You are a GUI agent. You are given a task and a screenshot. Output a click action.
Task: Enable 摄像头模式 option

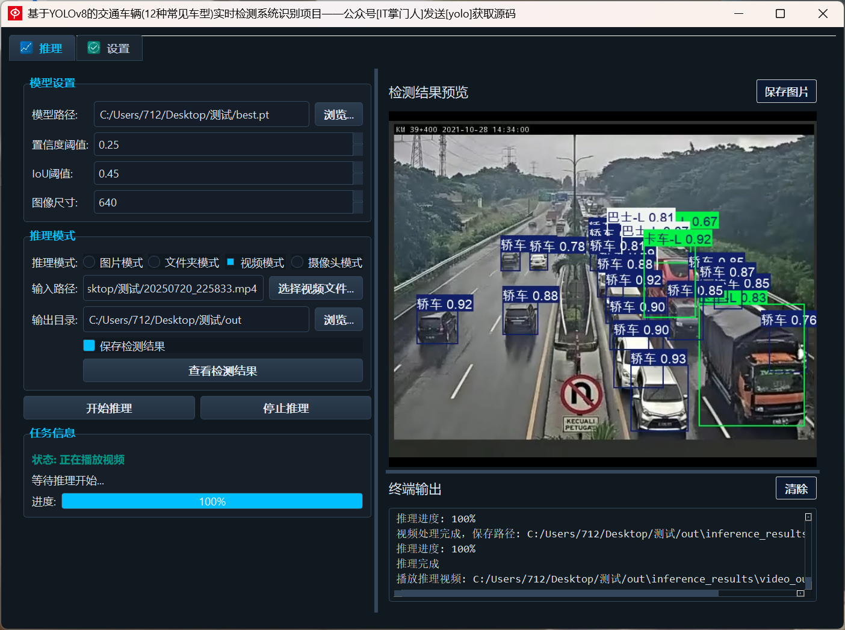pyautogui.click(x=297, y=262)
